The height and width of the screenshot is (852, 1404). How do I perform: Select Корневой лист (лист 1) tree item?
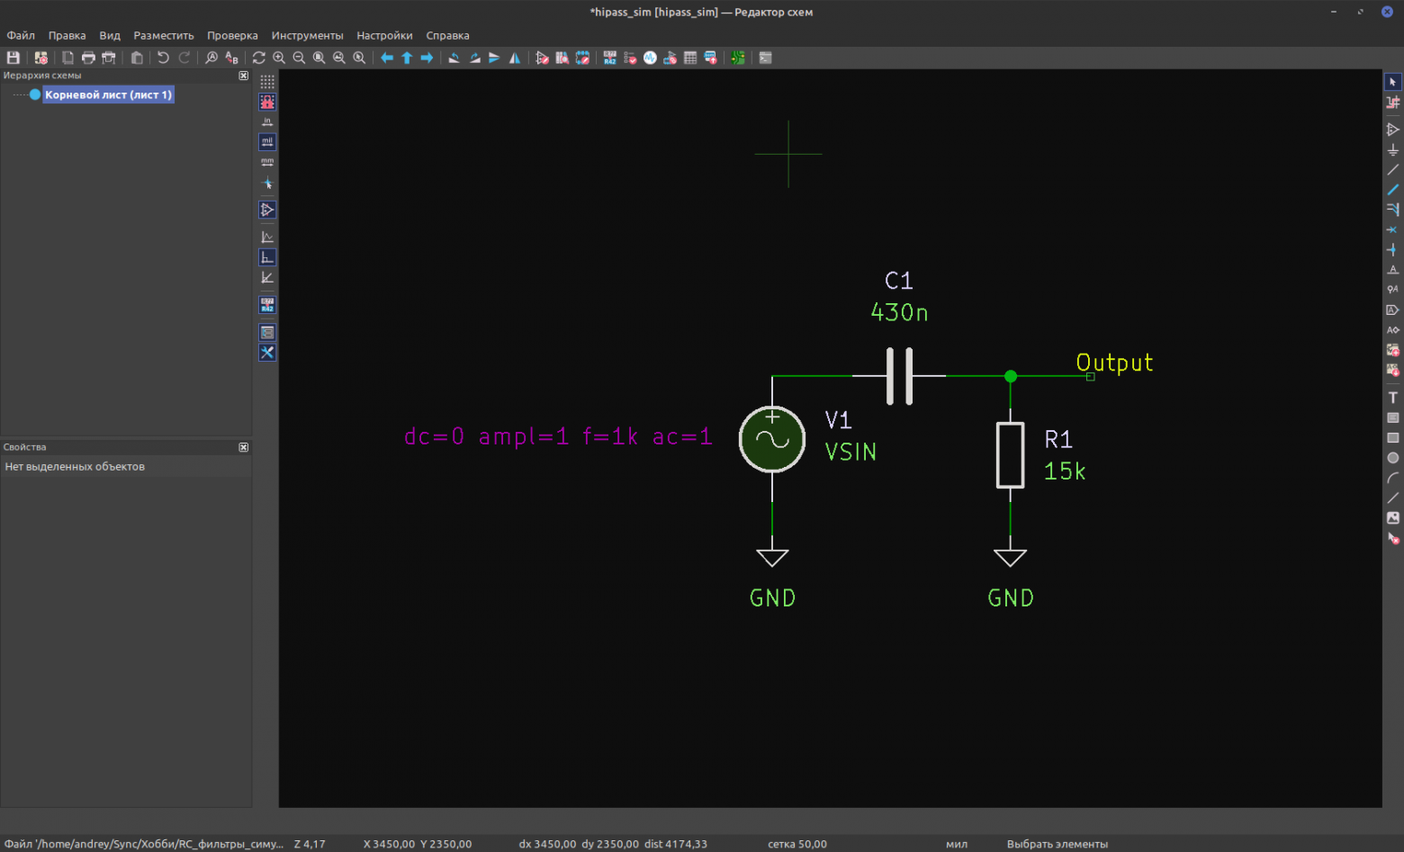click(108, 94)
